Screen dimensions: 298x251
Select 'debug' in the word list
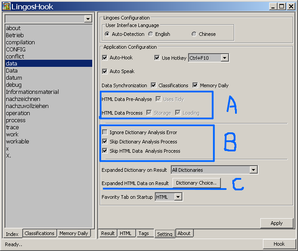point(49,85)
